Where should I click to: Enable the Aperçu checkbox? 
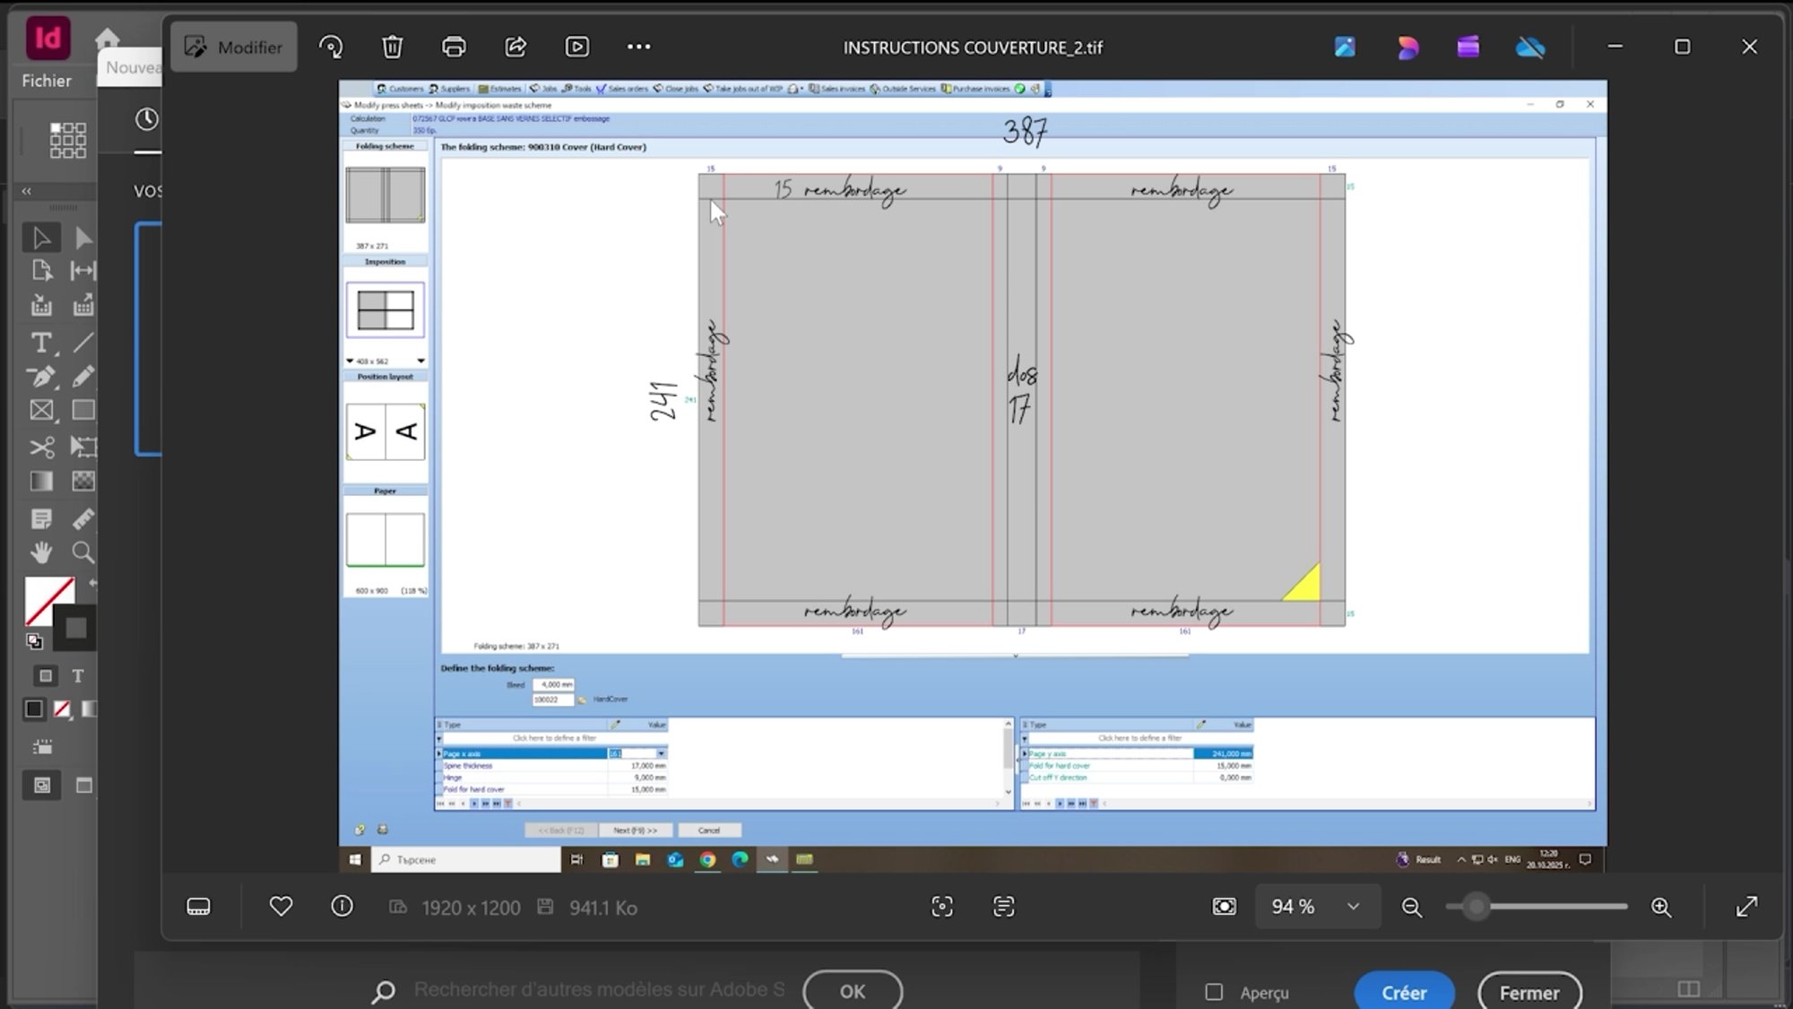(1214, 992)
